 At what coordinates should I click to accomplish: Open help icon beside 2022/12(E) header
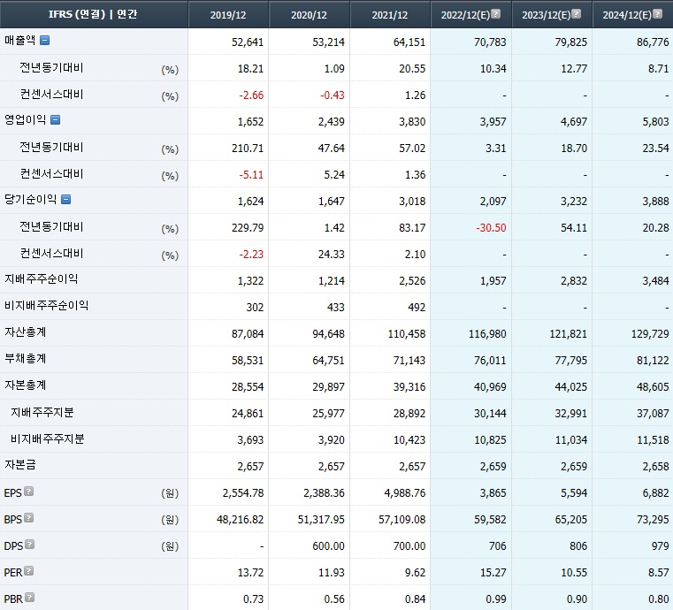(x=496, y=14)
